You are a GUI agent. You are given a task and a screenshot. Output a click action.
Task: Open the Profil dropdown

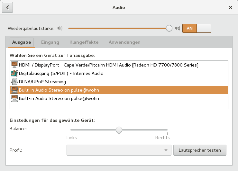pos(119,150)
